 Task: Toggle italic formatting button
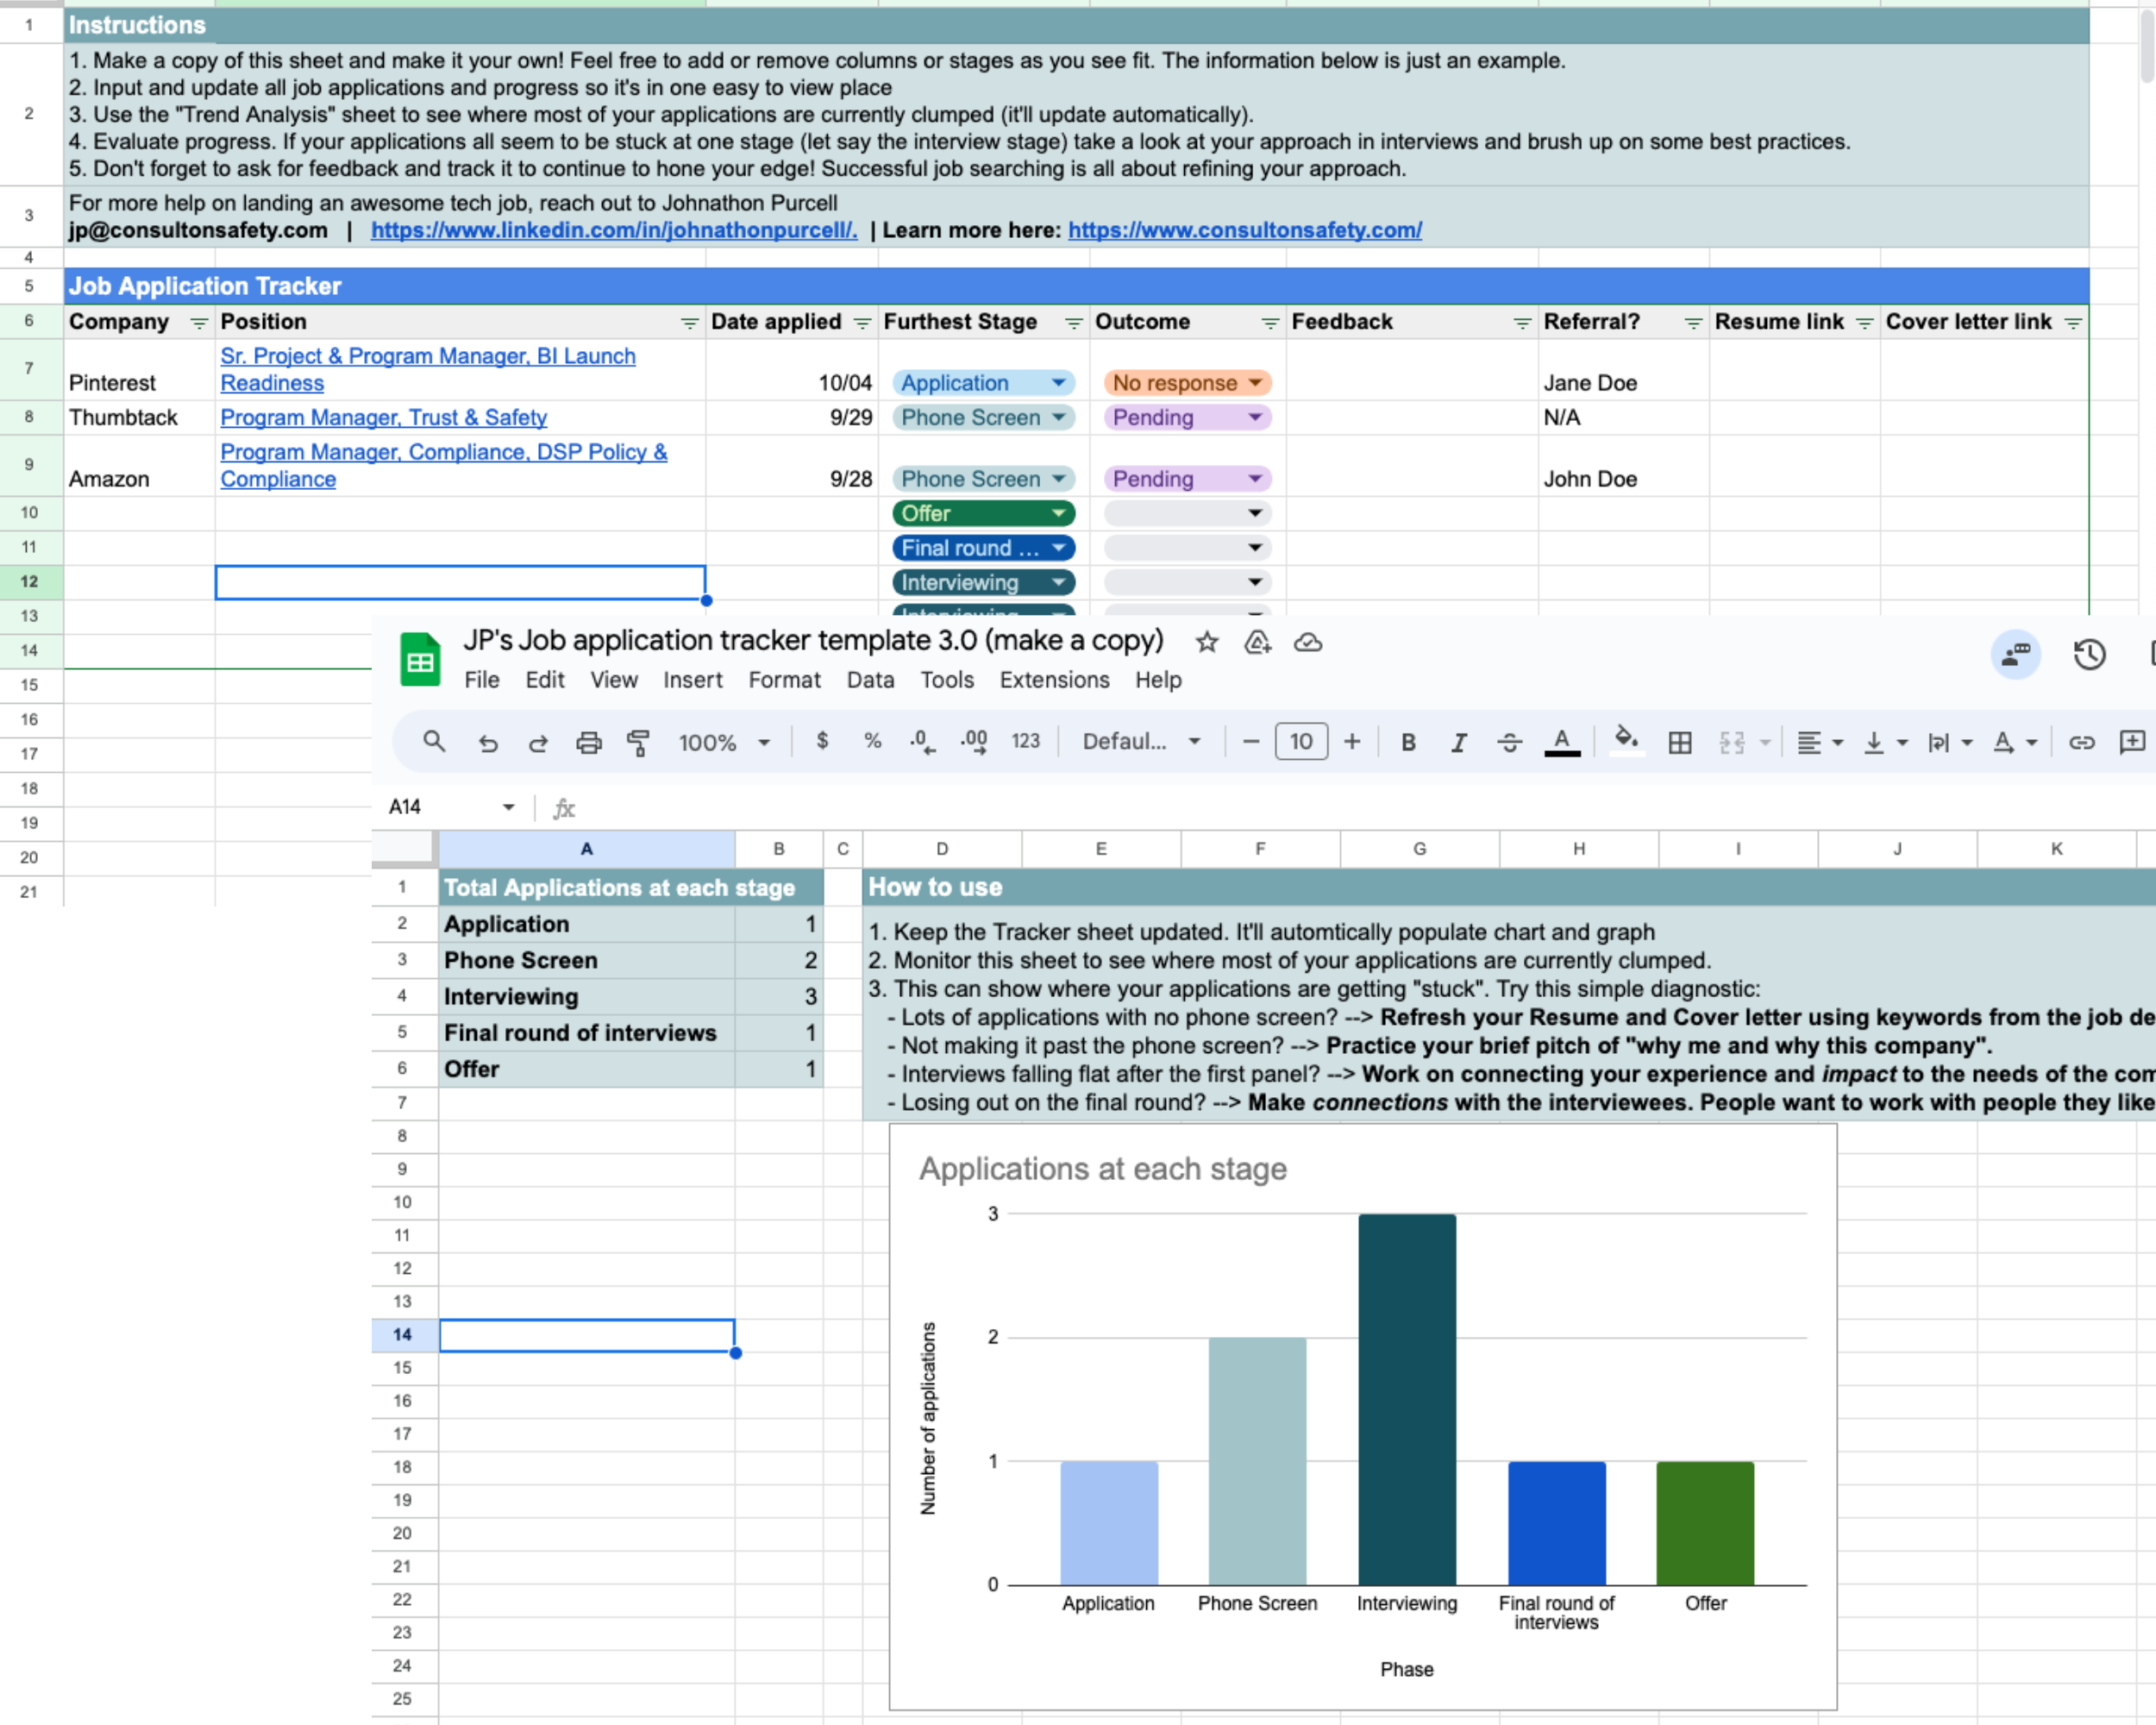[x=1459, y=742]
